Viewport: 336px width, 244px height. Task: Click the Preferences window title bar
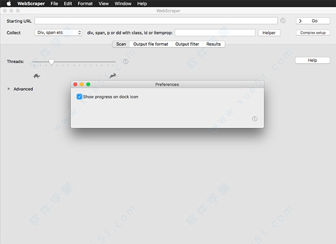[x=167, y=85]
